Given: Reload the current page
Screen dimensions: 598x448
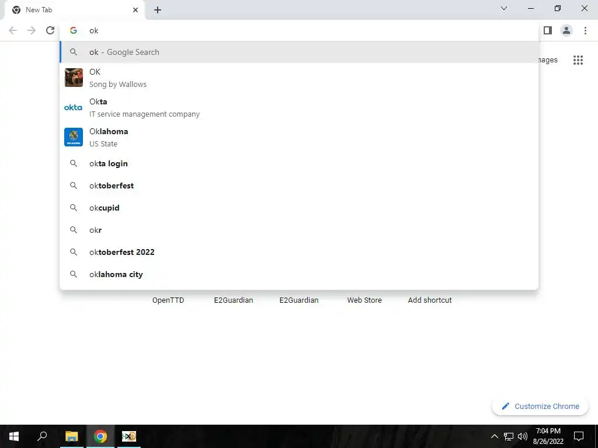Looking at the screenshot, I should [50, 30].
